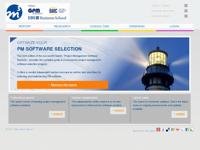Follow the products link
The width and height of the screenshot is (200, 150).
58,114
